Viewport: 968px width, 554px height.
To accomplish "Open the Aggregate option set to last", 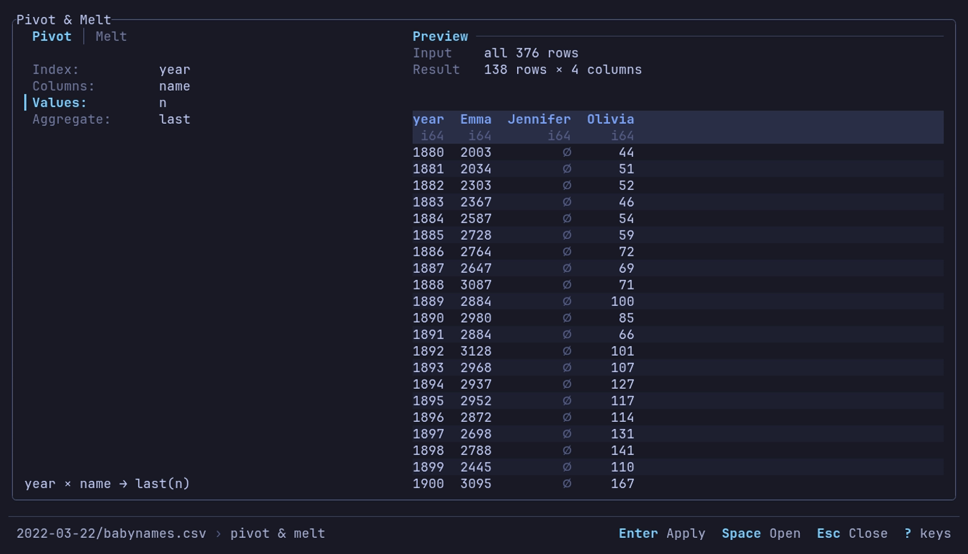I will (174, 120).
